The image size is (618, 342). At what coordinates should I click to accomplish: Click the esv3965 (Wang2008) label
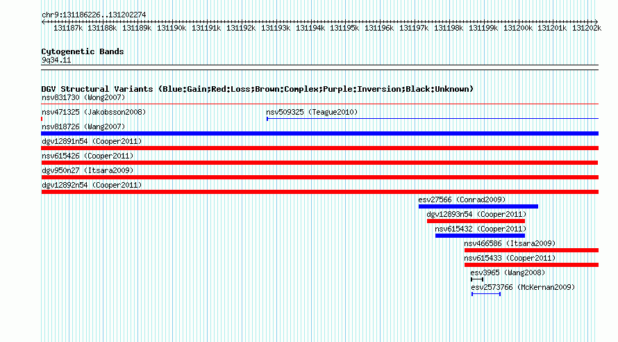tap(508, 272)
